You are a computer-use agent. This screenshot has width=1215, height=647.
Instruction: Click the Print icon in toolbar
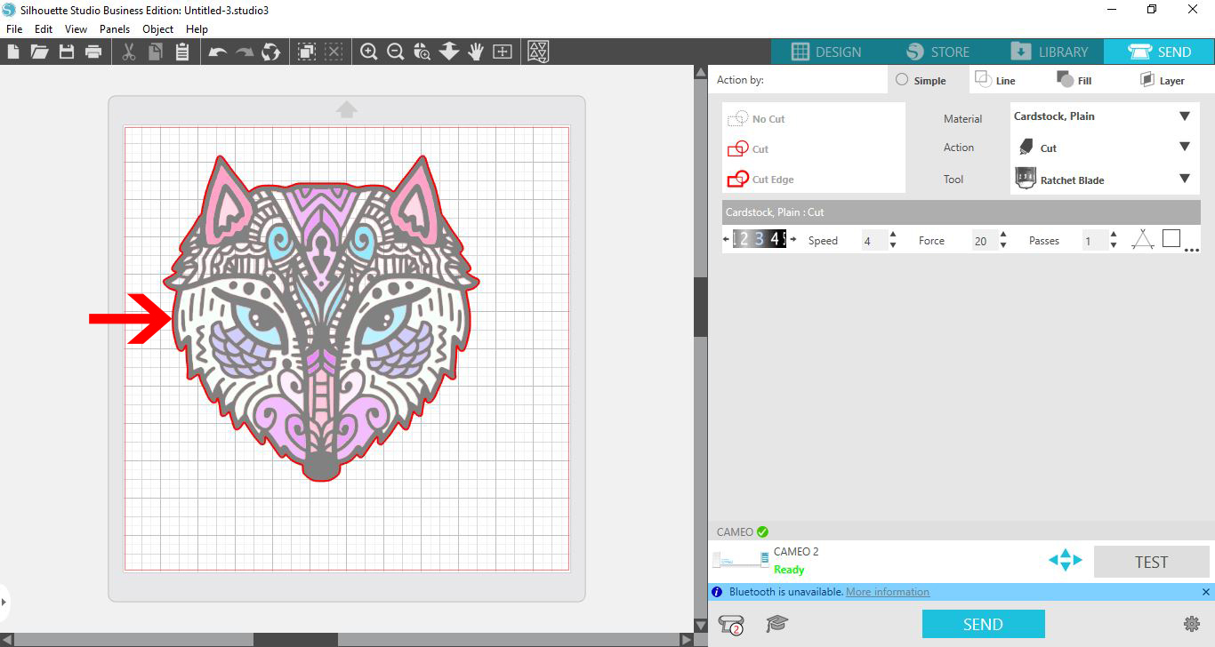(x=93, y=52)
